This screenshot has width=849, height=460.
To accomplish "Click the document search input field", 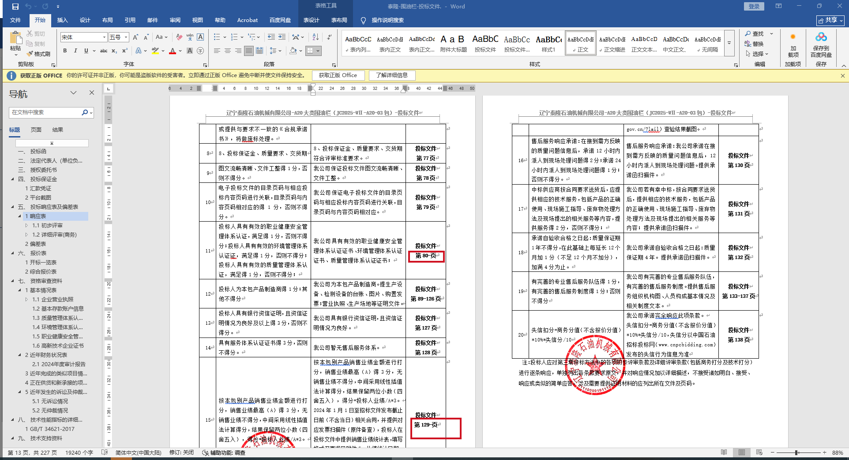I will click(x=45, y=112).
